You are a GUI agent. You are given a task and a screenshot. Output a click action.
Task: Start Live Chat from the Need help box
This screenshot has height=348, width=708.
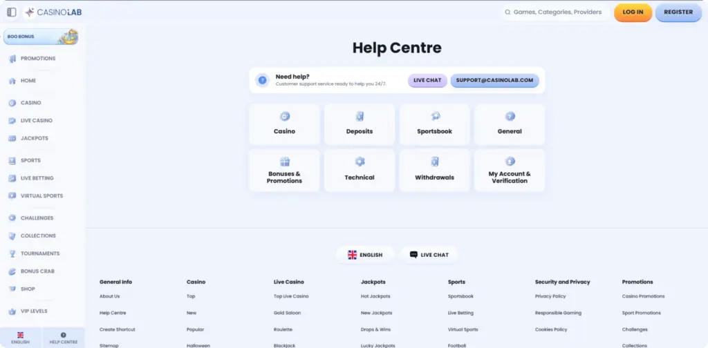427,80
